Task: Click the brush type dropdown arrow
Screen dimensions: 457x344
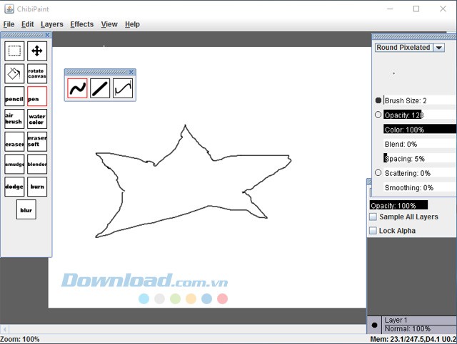Action: click(x=439, y=48)
